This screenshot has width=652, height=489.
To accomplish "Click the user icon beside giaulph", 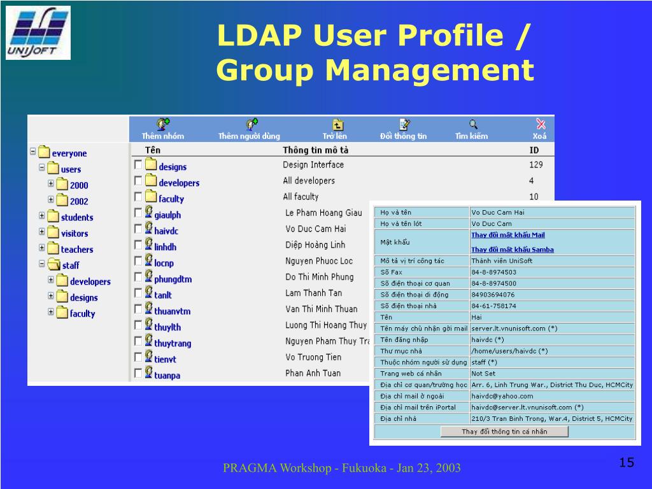I will (148, 212).
